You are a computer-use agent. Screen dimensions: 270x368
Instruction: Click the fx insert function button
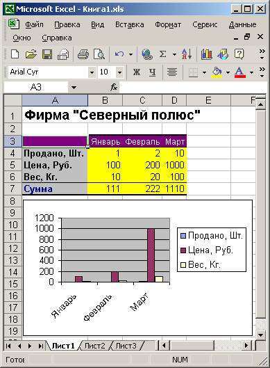pos(114,88)
